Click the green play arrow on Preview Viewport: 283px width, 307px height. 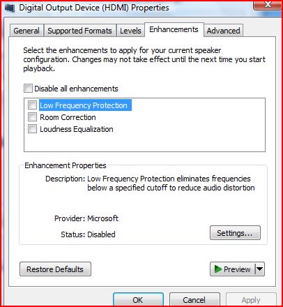[x=218, y=269]
